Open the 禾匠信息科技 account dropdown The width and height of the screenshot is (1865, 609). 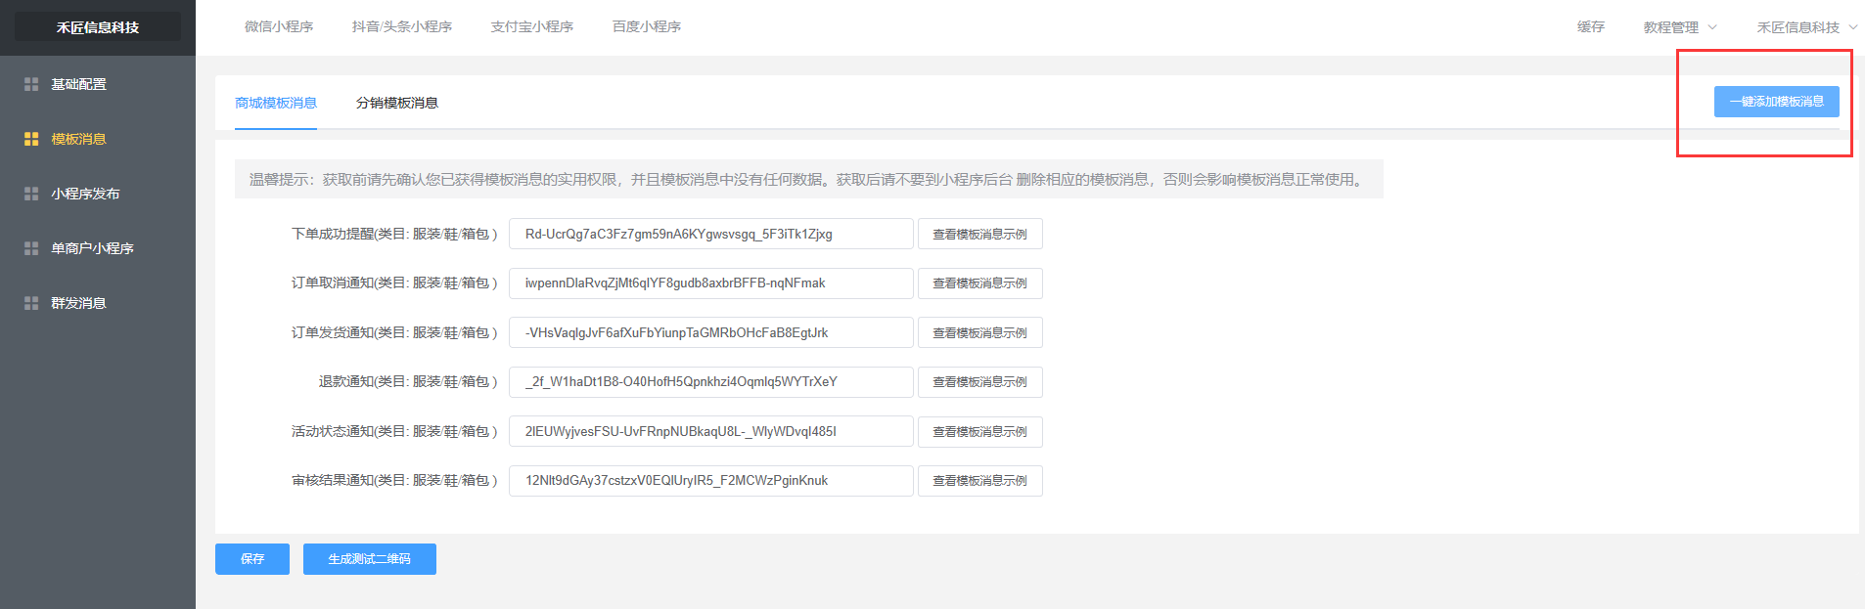(x=1806, y=27)
